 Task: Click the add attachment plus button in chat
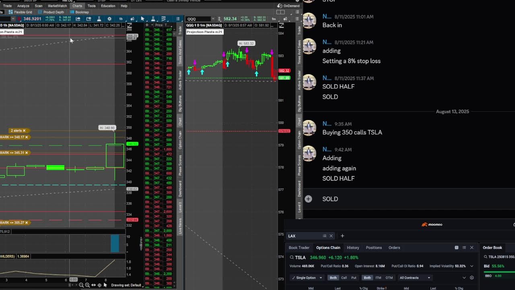point(308,199)
